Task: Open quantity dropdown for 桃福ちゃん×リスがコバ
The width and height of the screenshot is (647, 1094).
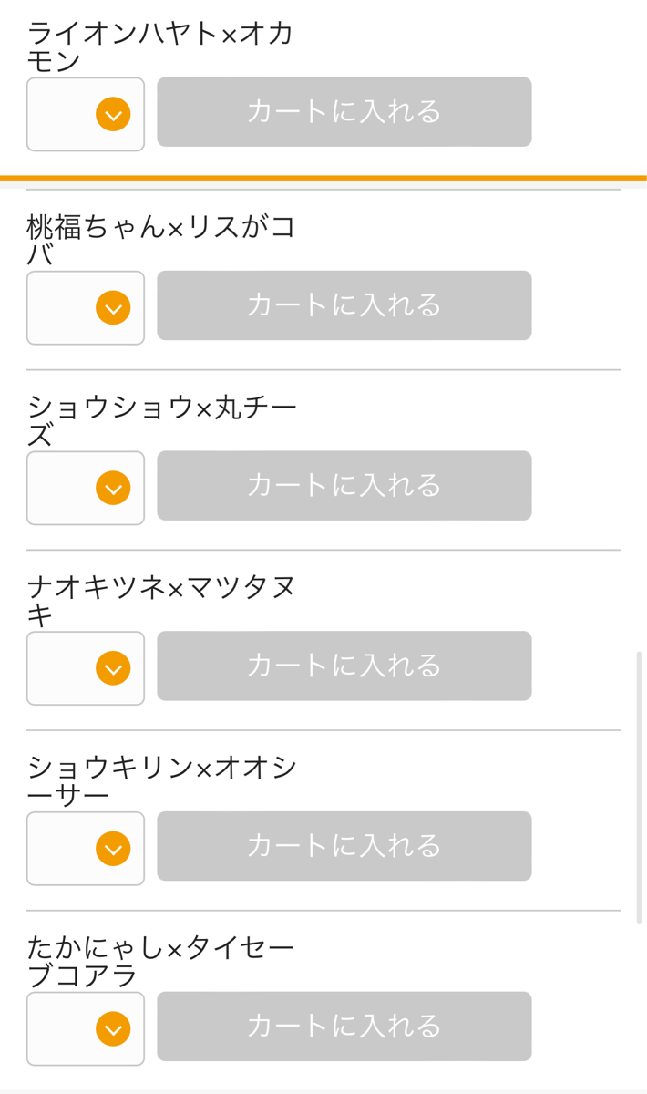Action: click(x=86, y=308)
